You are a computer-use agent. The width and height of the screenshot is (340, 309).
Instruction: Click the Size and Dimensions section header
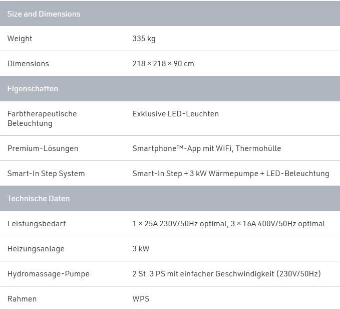44,14
